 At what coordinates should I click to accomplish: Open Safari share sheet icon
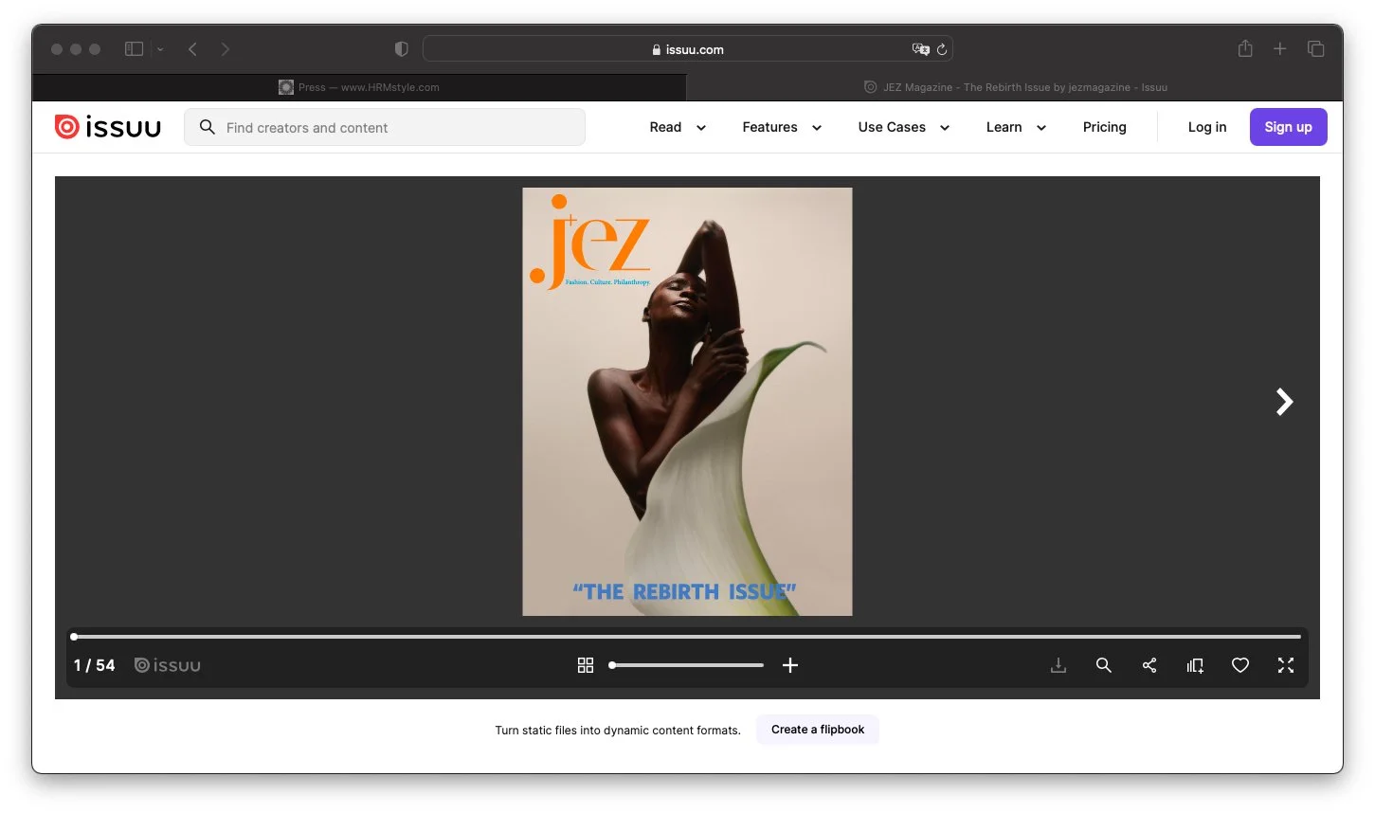[x=1245, y=48]
